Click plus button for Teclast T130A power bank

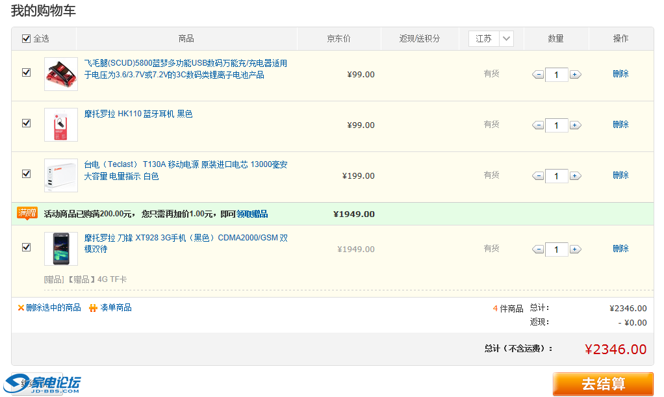(x=575, y=176)
